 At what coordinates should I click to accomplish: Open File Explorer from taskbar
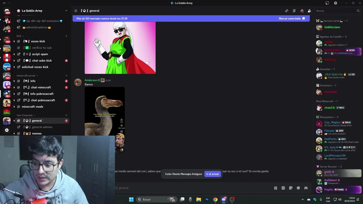point(199,199)
